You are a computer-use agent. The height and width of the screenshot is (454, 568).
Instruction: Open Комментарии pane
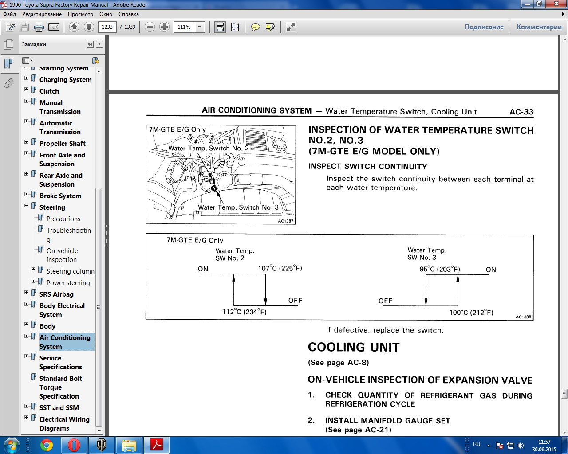539,27
